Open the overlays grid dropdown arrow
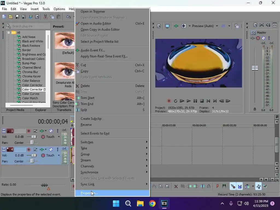280x210 pixels. [x=229, y=26]
